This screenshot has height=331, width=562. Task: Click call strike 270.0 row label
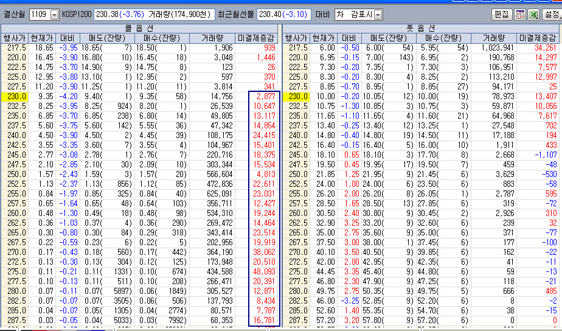16,252
